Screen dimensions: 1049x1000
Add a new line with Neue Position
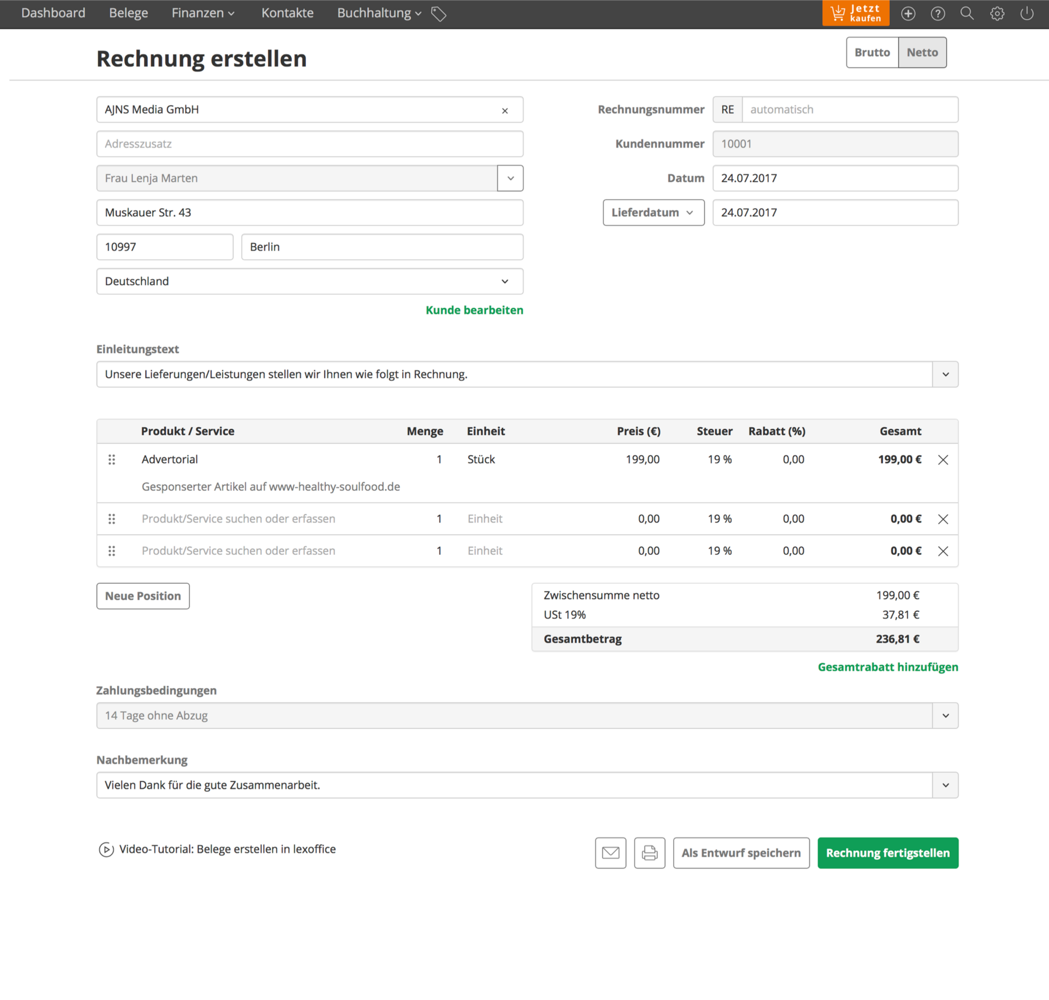coord(143,596)
